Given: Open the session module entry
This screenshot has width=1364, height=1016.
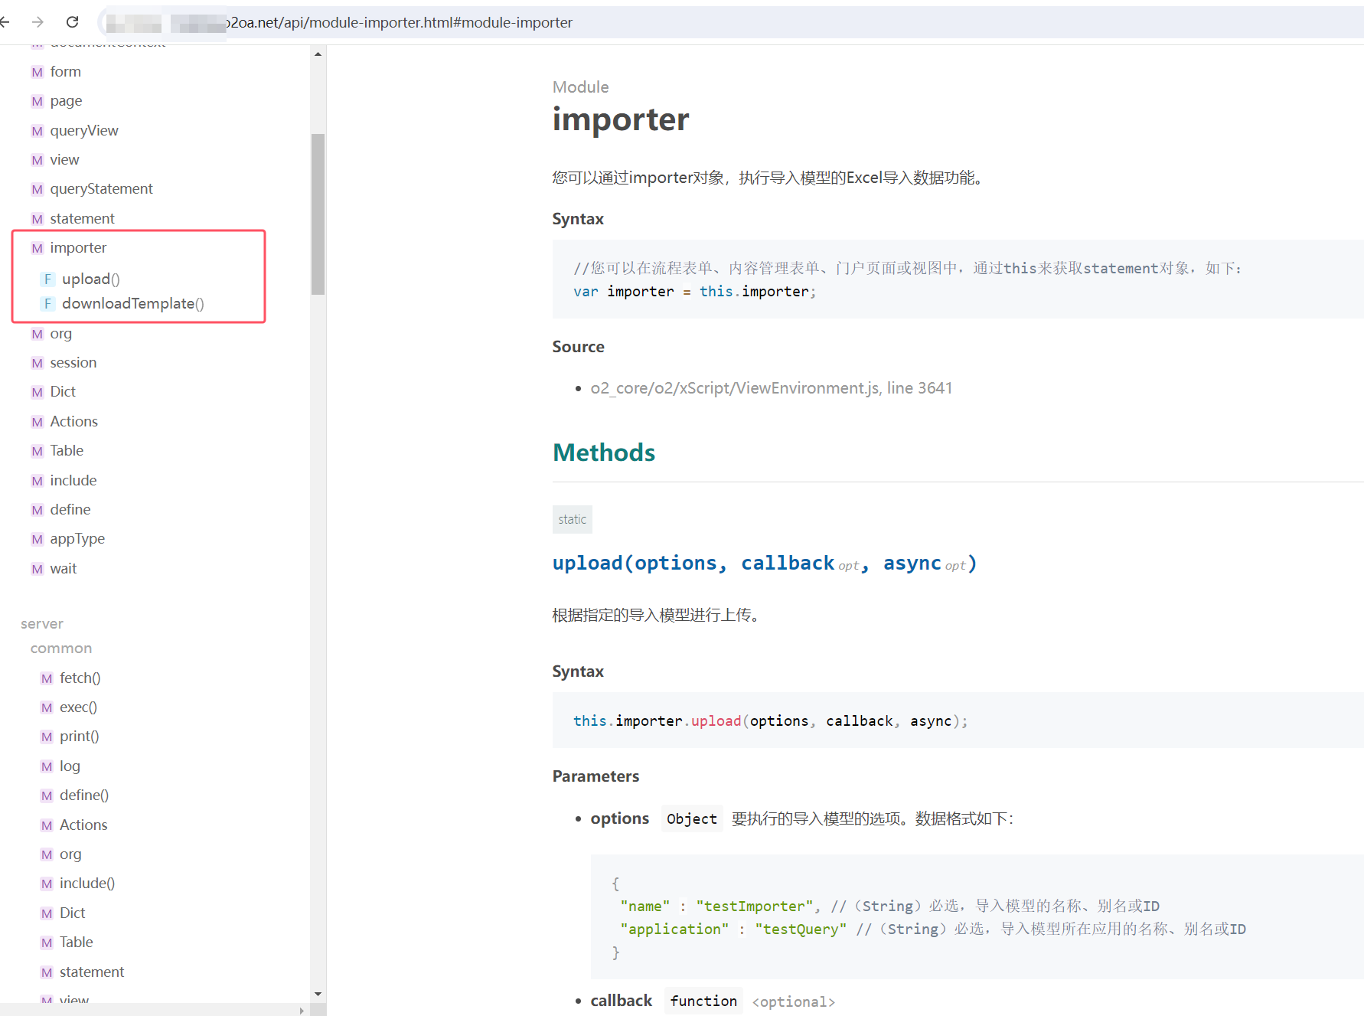Looking at the screenshot, I should (x=73, y=363).
